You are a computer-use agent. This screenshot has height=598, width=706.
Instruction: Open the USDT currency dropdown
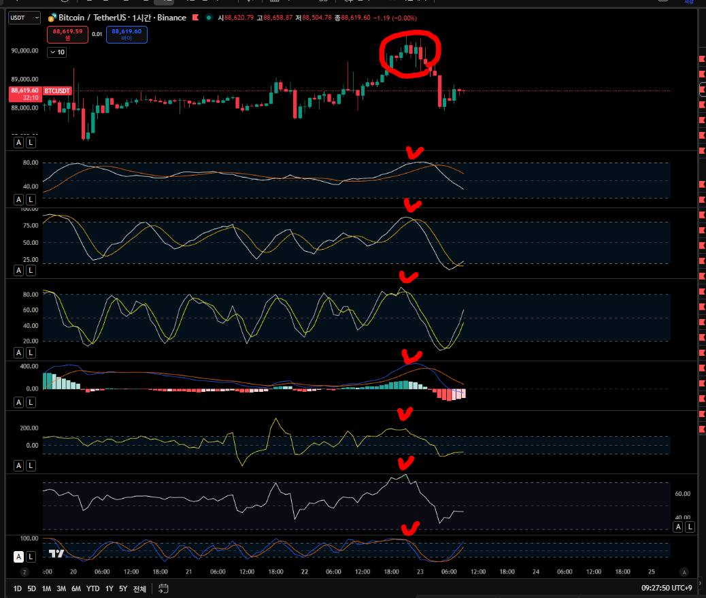24,18
